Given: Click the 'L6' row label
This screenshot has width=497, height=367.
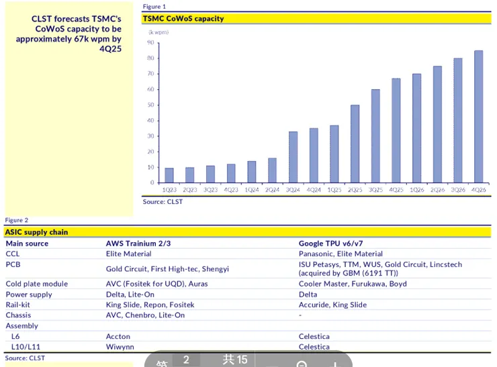Looking at the screenshot, I should click(x=15, y=337).
